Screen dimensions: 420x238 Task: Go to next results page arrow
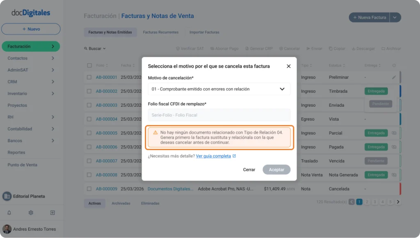point(398,202)
